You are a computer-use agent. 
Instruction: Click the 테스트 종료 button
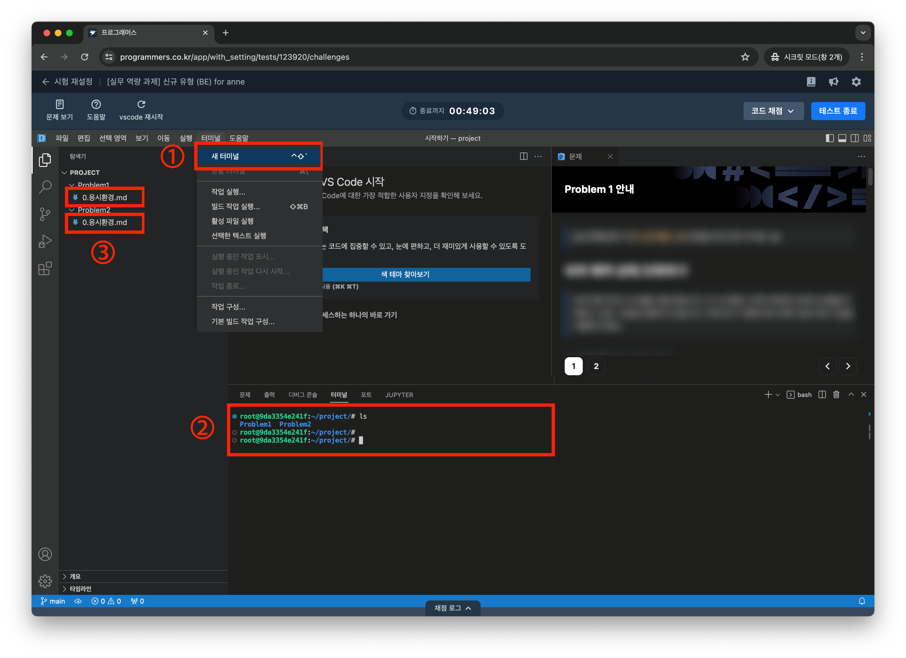click(838, 111)
